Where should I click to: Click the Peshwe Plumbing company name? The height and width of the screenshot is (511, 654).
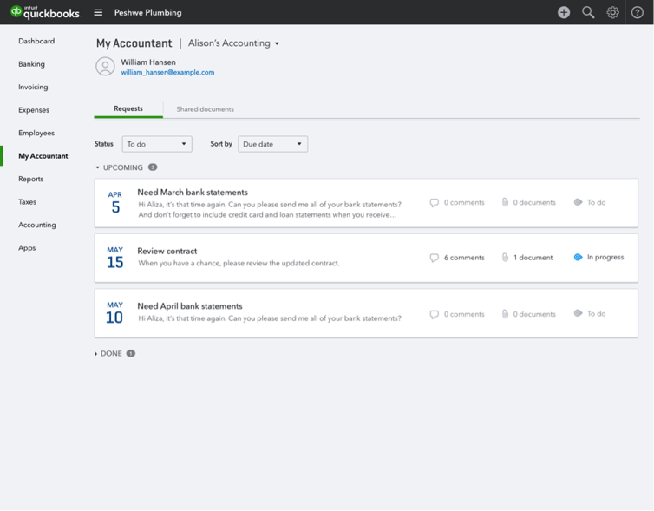(148, 12)
